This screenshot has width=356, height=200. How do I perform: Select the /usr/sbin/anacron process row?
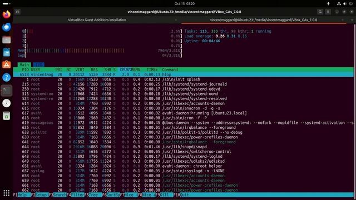tap(183, 108)
